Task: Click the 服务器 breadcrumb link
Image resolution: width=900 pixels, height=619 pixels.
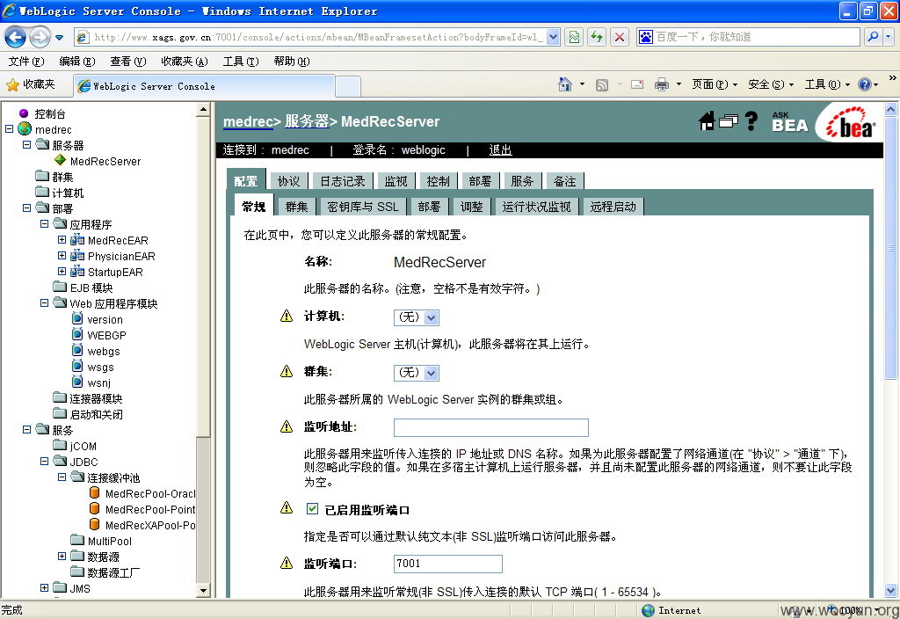Action: pyautogui.click(x=307, y=121)
